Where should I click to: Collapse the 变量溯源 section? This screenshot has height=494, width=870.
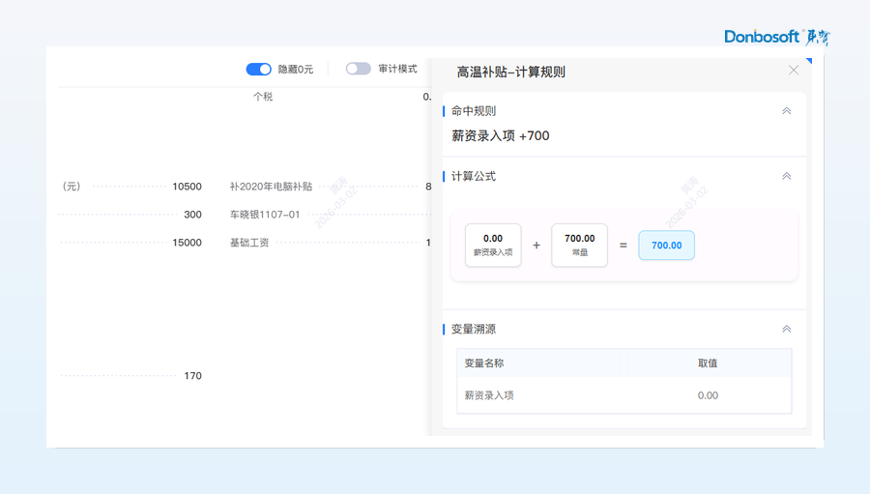(786, 329)
